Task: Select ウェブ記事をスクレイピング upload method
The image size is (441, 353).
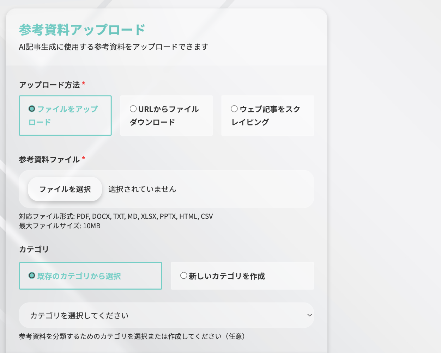Action: pyautogui.click(x=267, y=116)
